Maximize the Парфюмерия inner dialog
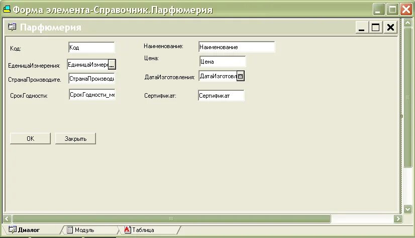Image resolution: width=415 pixels, height=238 pixels. click(x=376, y=27)
